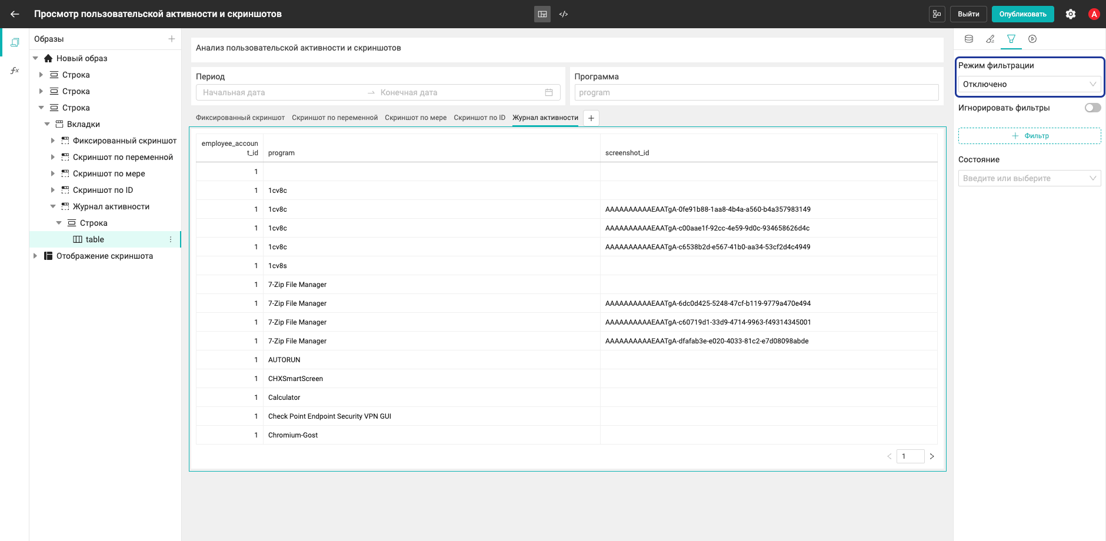
Task: Toggle the Игнорировать фильтры switch
Action: (x=1092, y=108)
